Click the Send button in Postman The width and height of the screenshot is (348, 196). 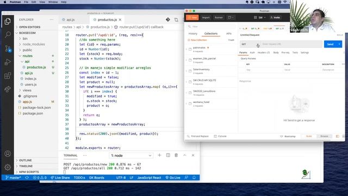click(x=330, y=44)
